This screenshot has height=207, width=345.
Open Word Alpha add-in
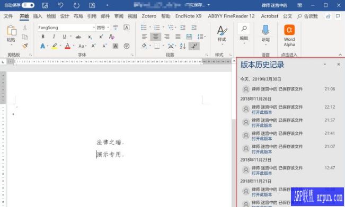(x=289, y=35)
